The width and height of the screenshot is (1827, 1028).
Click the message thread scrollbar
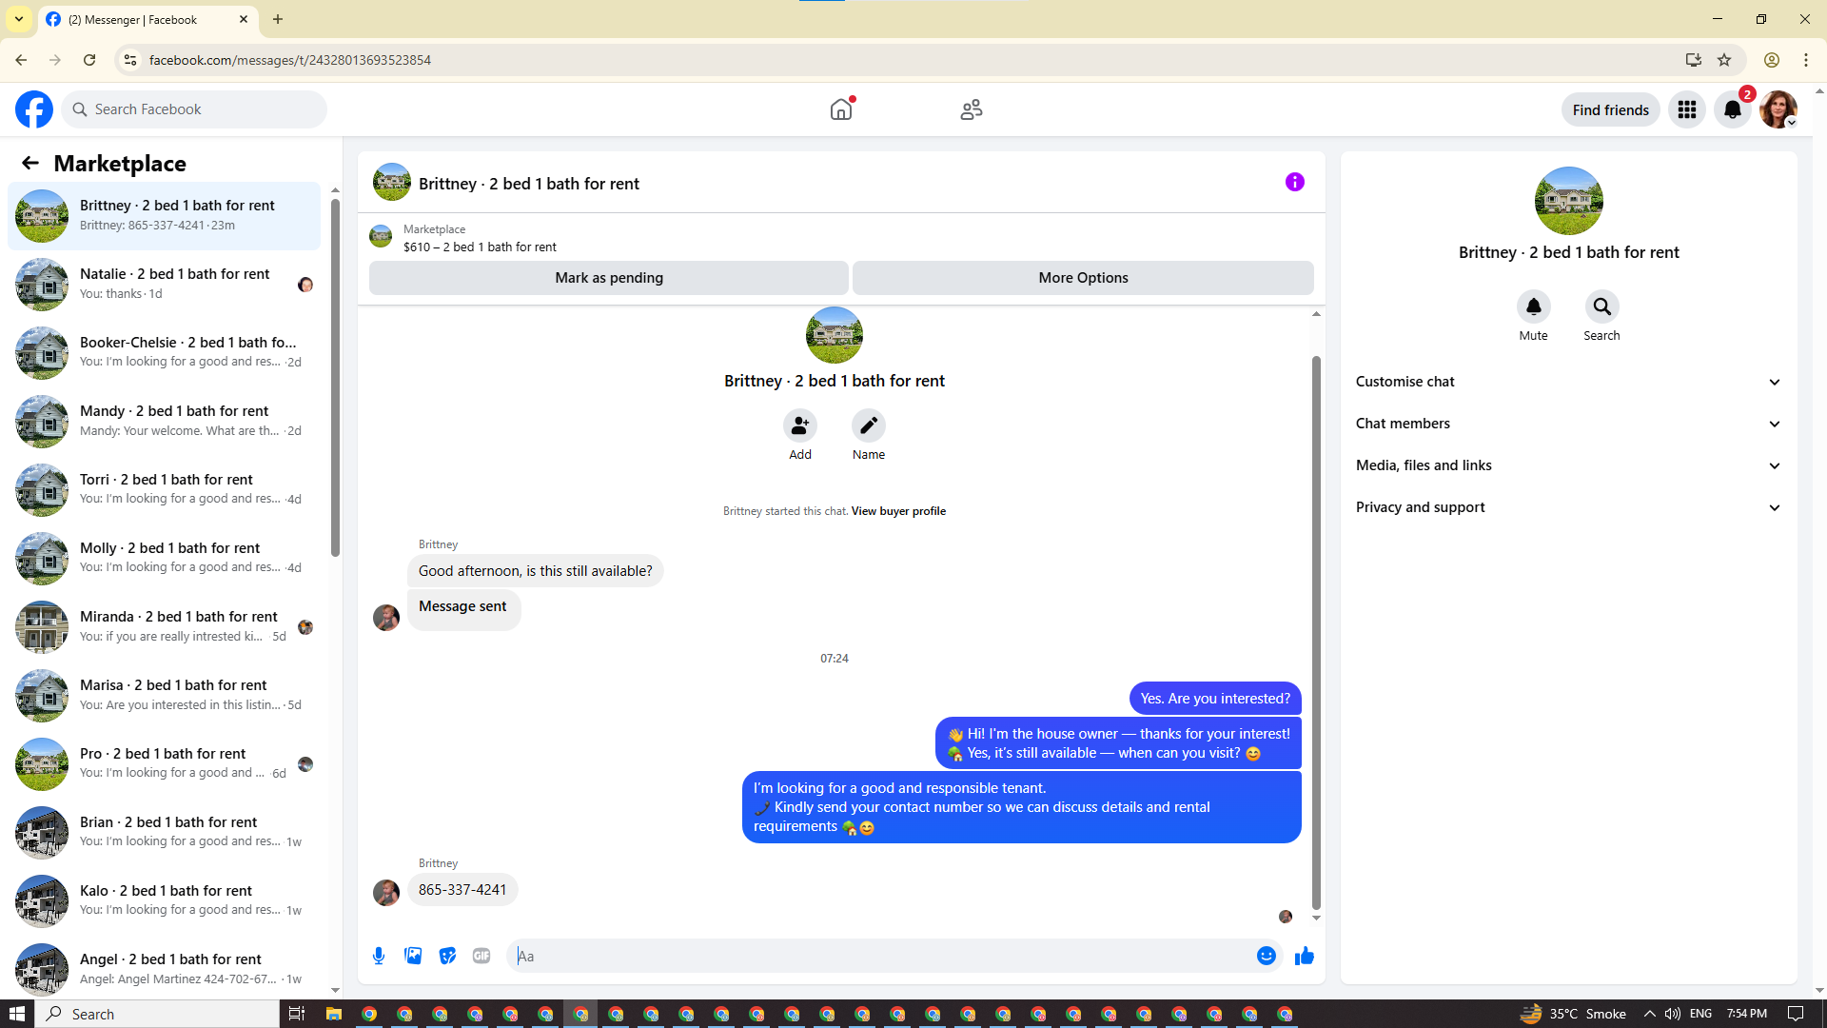[1316, 633]
